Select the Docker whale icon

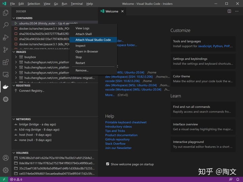pos(6,87)
